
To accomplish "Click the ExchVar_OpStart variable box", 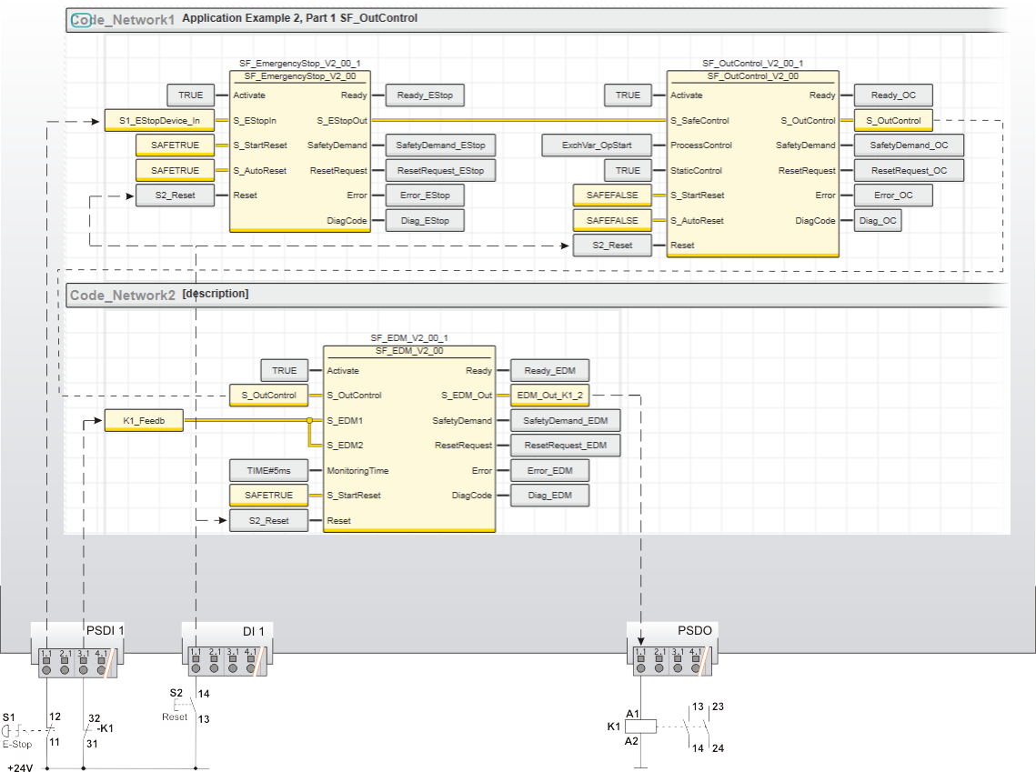I will click(597, 145).
